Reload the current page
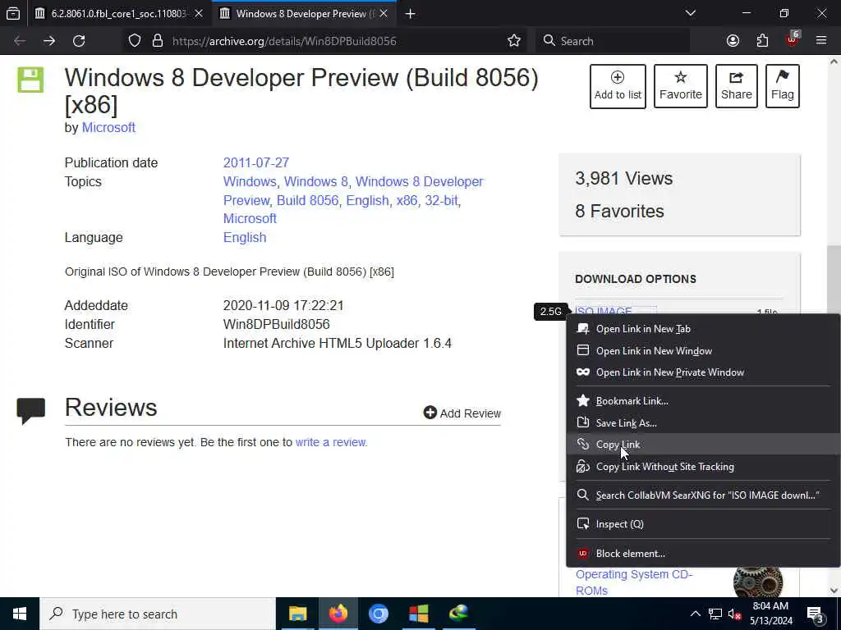841x630 pixels. pyautogui.click(x=79, y=41)
